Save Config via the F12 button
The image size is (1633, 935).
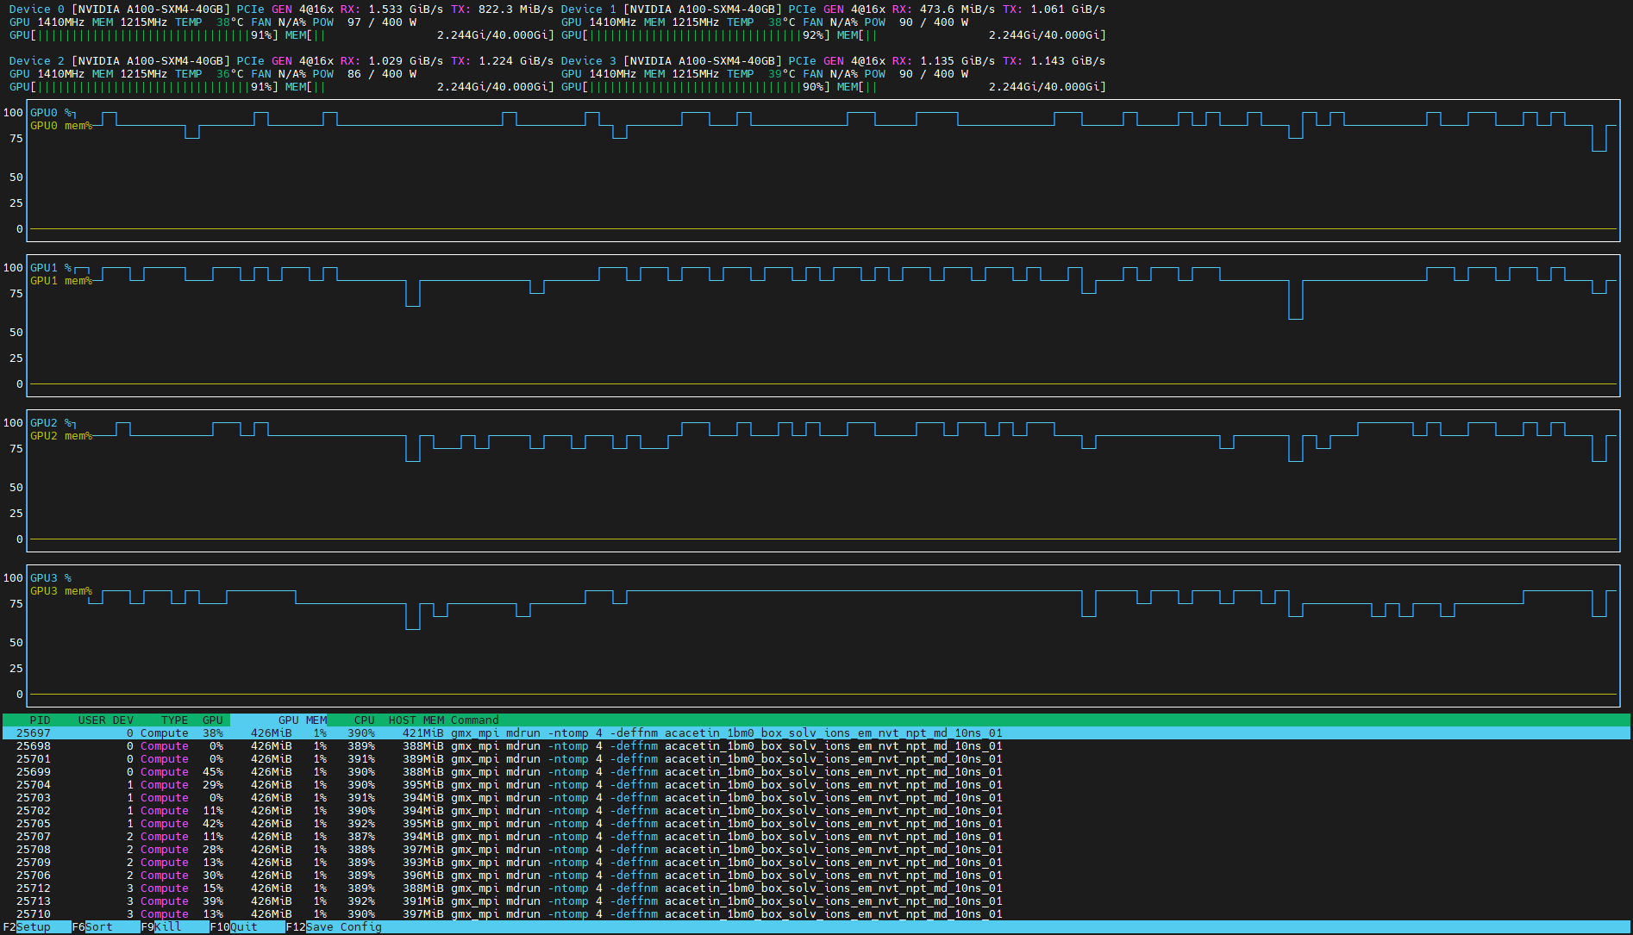pos(335,927)
